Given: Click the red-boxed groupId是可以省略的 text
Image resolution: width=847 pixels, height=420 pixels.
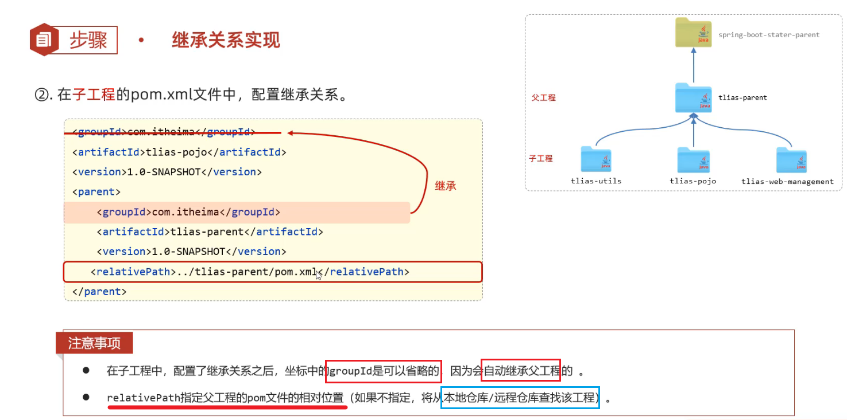Looking at the screenshot, I should 384,371.
